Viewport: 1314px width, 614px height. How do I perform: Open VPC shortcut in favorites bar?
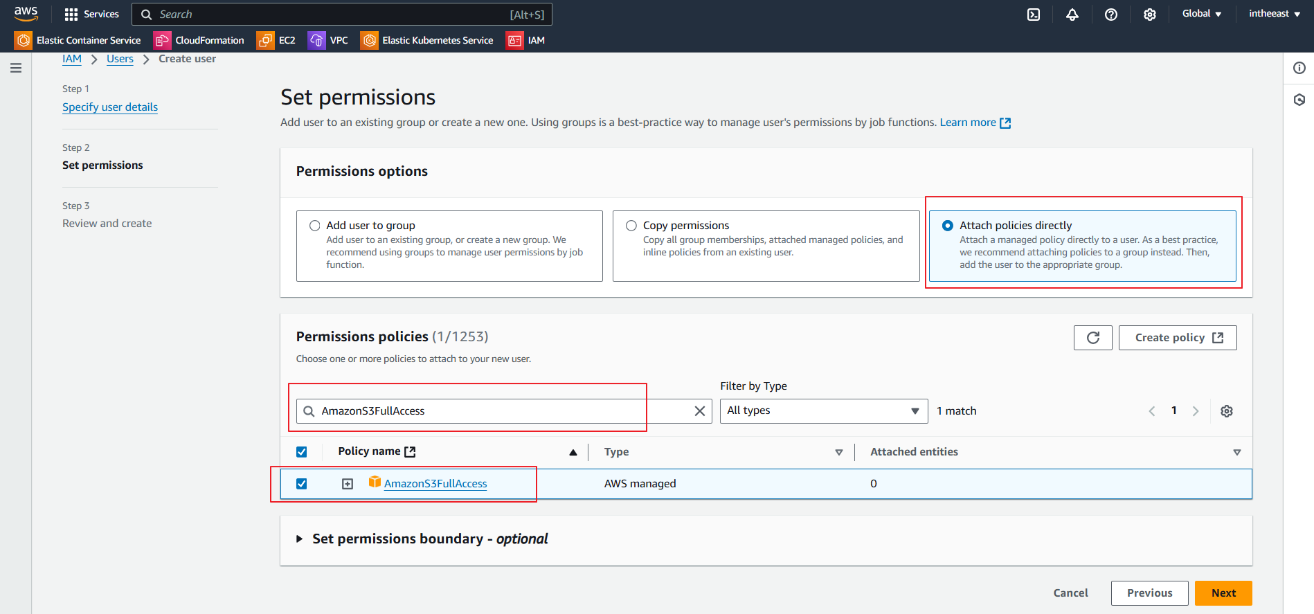point(329,40)
